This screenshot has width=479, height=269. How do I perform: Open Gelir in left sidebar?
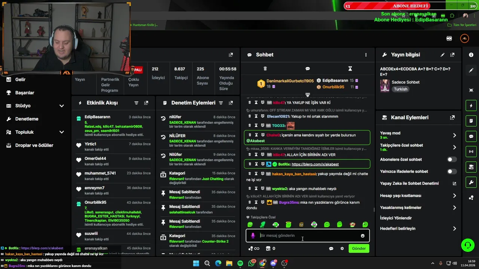click(x=20, y=80)
